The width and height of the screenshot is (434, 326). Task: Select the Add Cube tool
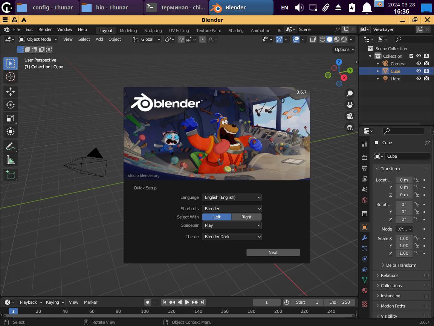pos(11,174)
